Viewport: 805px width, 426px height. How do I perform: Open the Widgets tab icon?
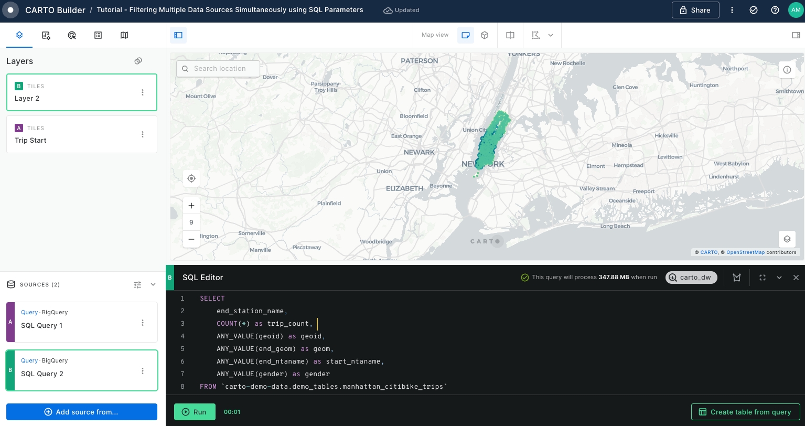click(46, 35)
